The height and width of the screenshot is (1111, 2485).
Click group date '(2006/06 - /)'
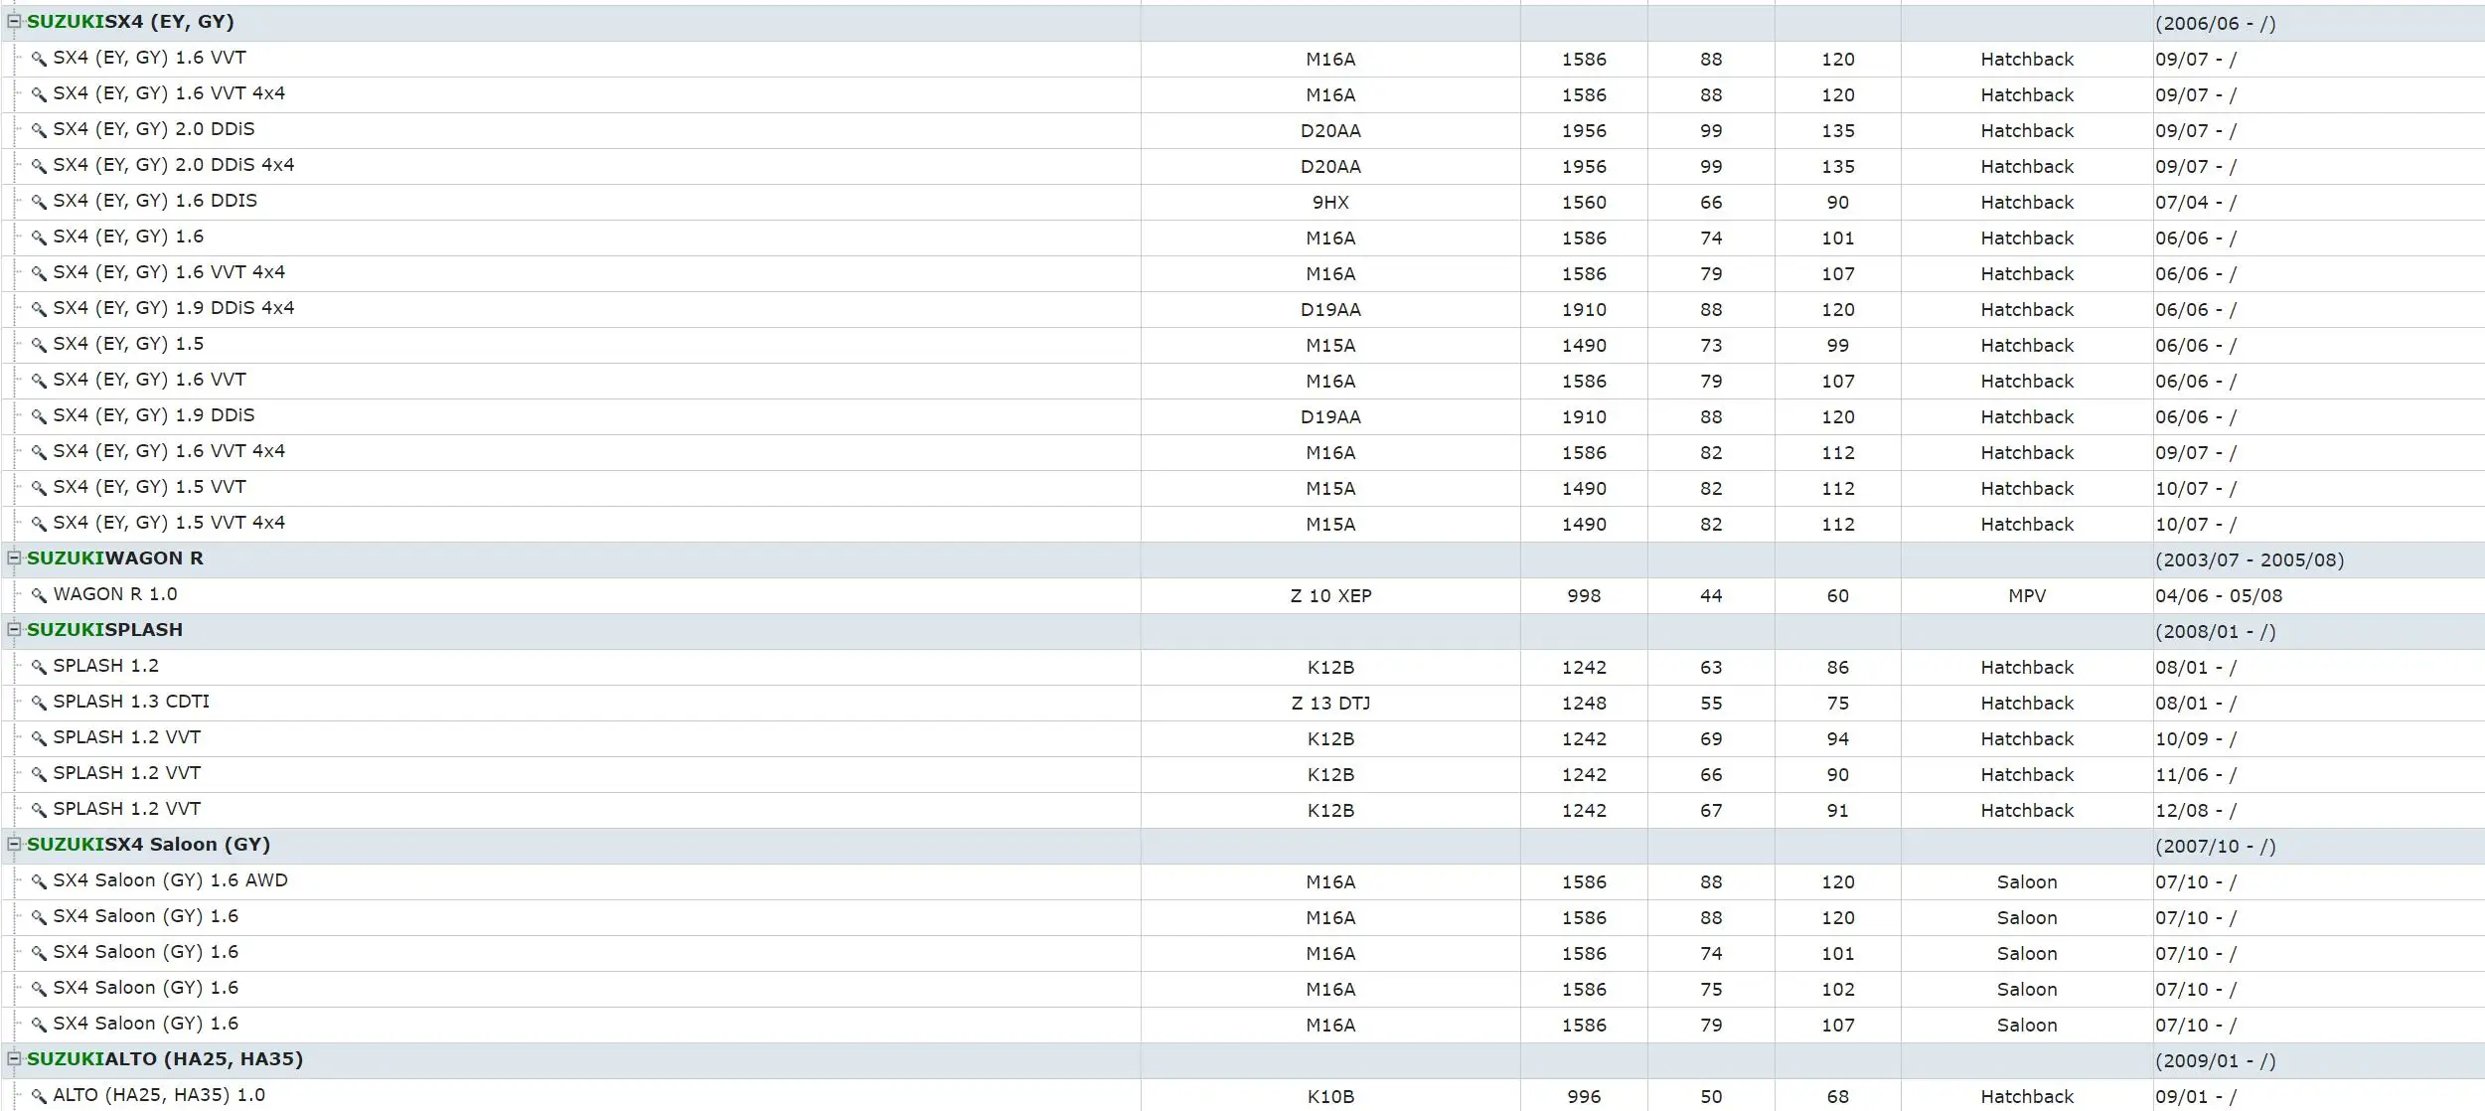2216,24
